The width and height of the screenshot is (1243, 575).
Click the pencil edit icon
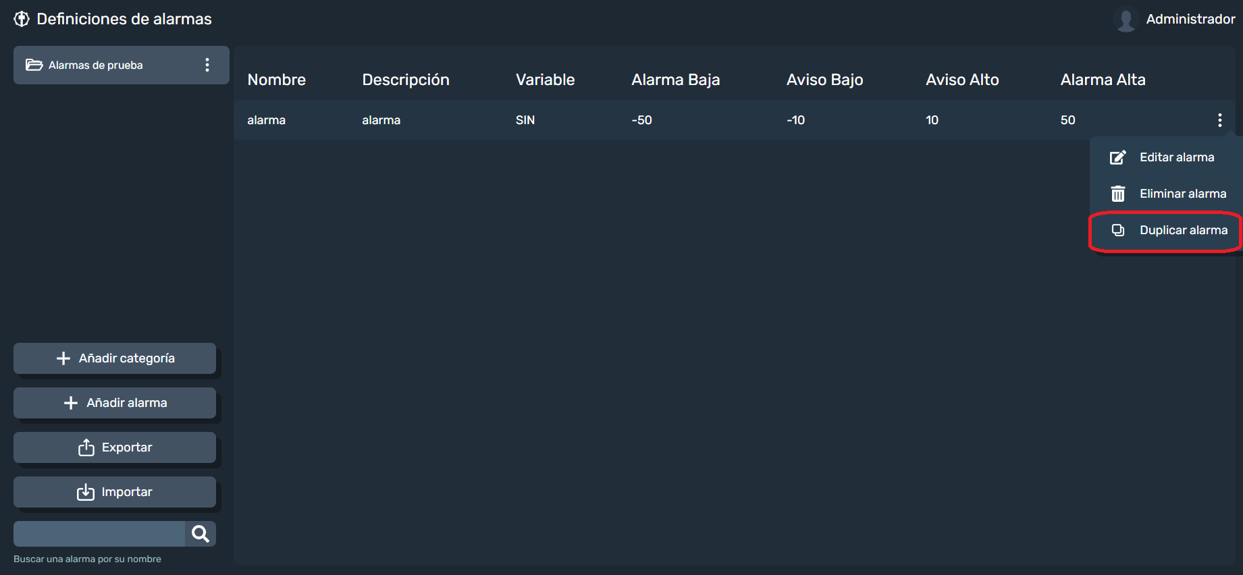(1118, 157)
